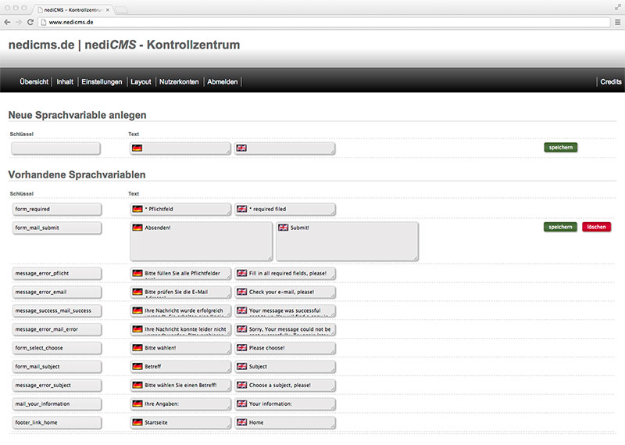Image resolution: width=625 pixels, height=445 pixels.
Task: Click the UK flag next to Please choose!
Action: 242,347
